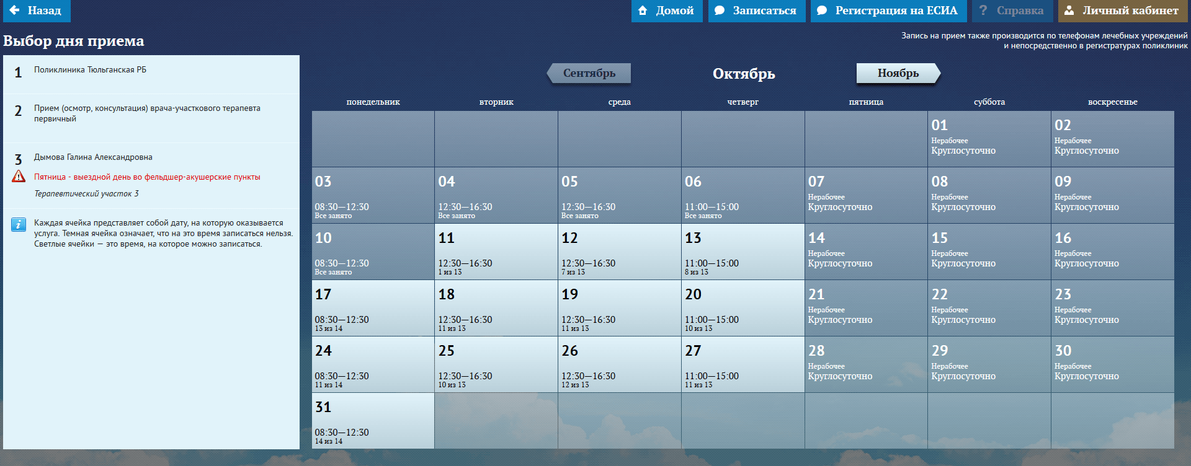
Task: Click the back arrow icon next to Назад
Action: point(15,11)
